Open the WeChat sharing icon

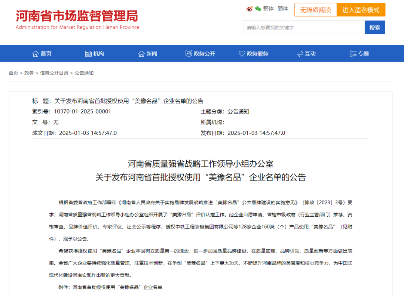pyautogui.click(x=258, y=9)
